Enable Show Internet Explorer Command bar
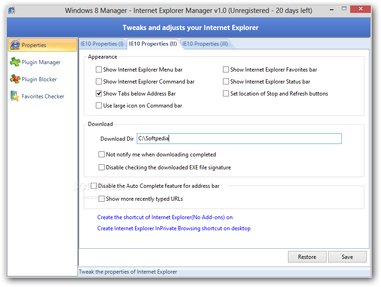The width and height of the screenshot is (381, 287). [x=99, y=82]
